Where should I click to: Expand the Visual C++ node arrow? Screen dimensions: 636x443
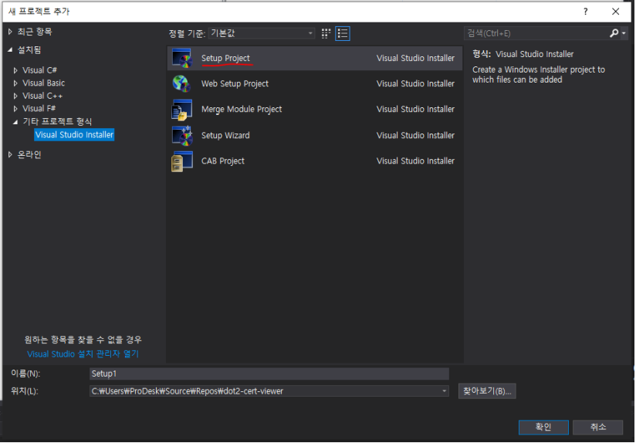(15, 96)
